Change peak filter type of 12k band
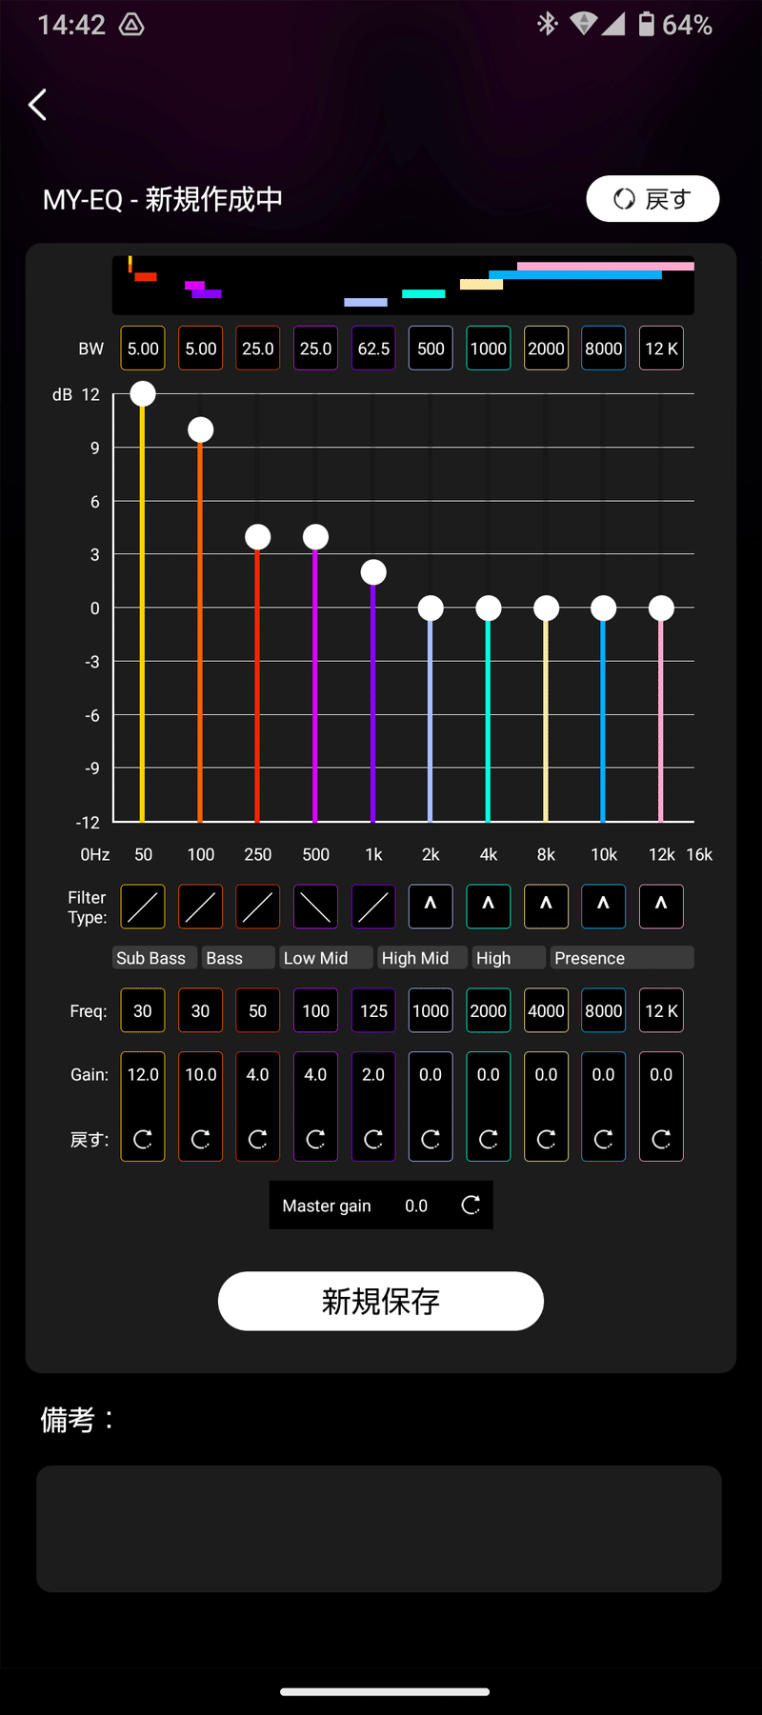762x1715 pixels. pyautogui.click(x=661, y=907)
